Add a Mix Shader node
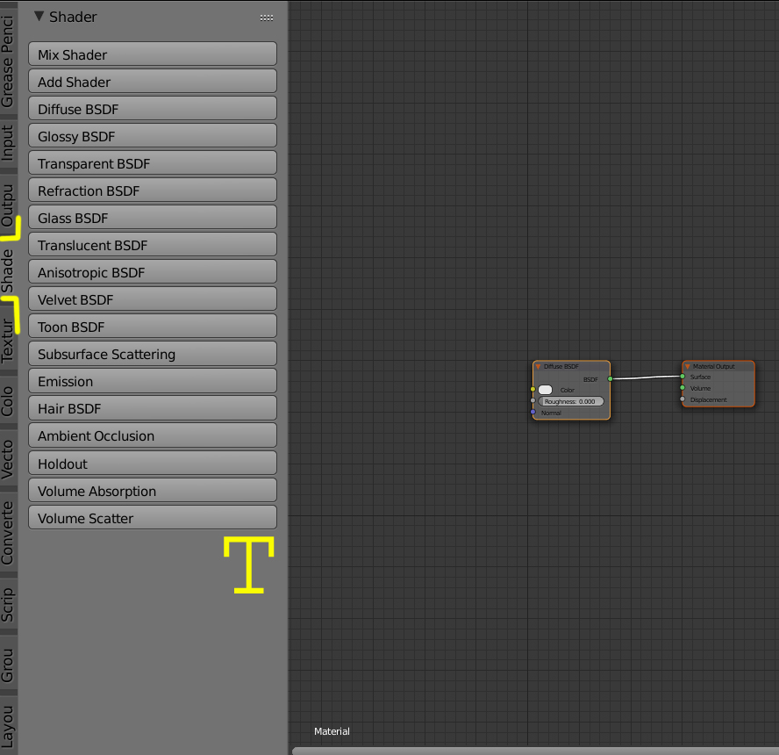Screen dimensions: 779x755 click(153, 54)
